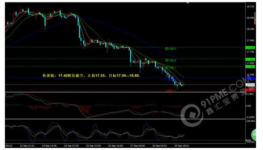263x150 pixels.
Task: Click the red 支撑线 1 support label
Action: [171, 91]
